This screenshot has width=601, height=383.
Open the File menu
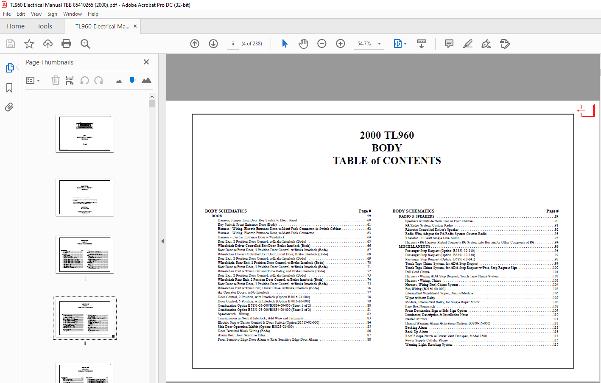click(x=7, y=14)
